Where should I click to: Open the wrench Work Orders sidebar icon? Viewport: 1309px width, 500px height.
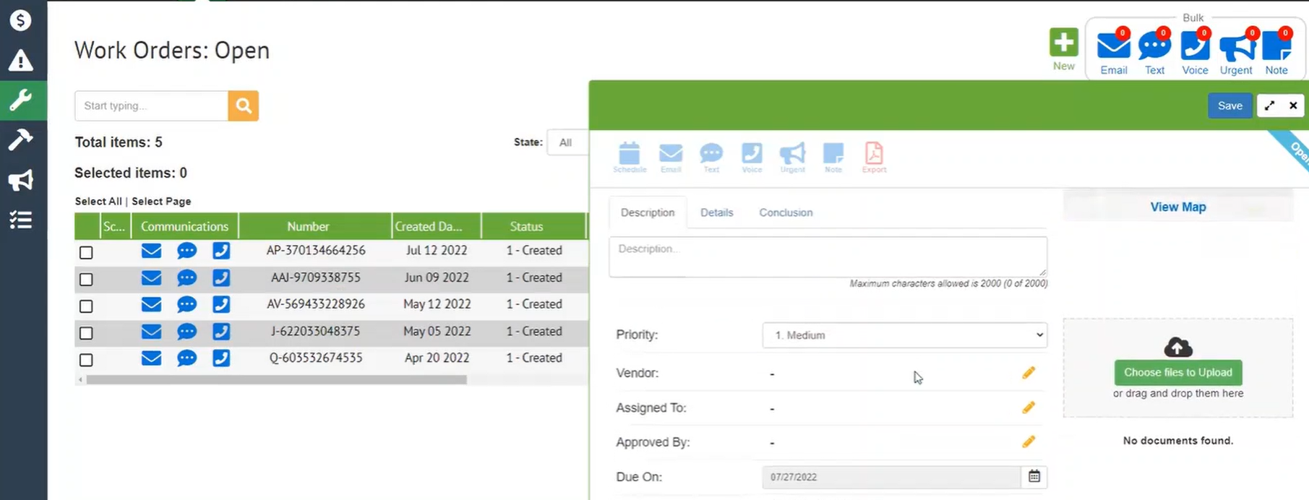click(x=21, y=100)
